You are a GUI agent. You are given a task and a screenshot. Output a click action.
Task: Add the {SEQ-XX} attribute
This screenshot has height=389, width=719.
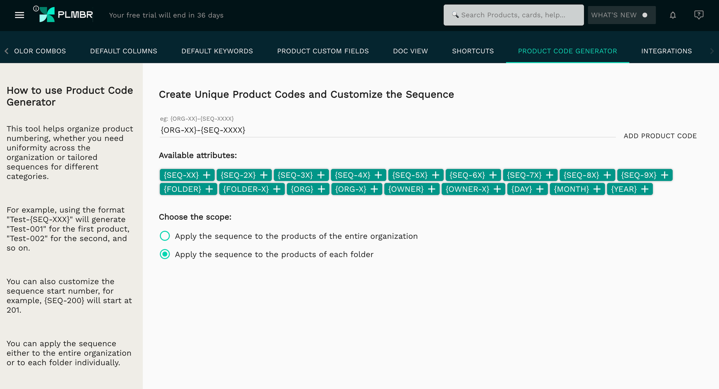click(x=207, y=175)
